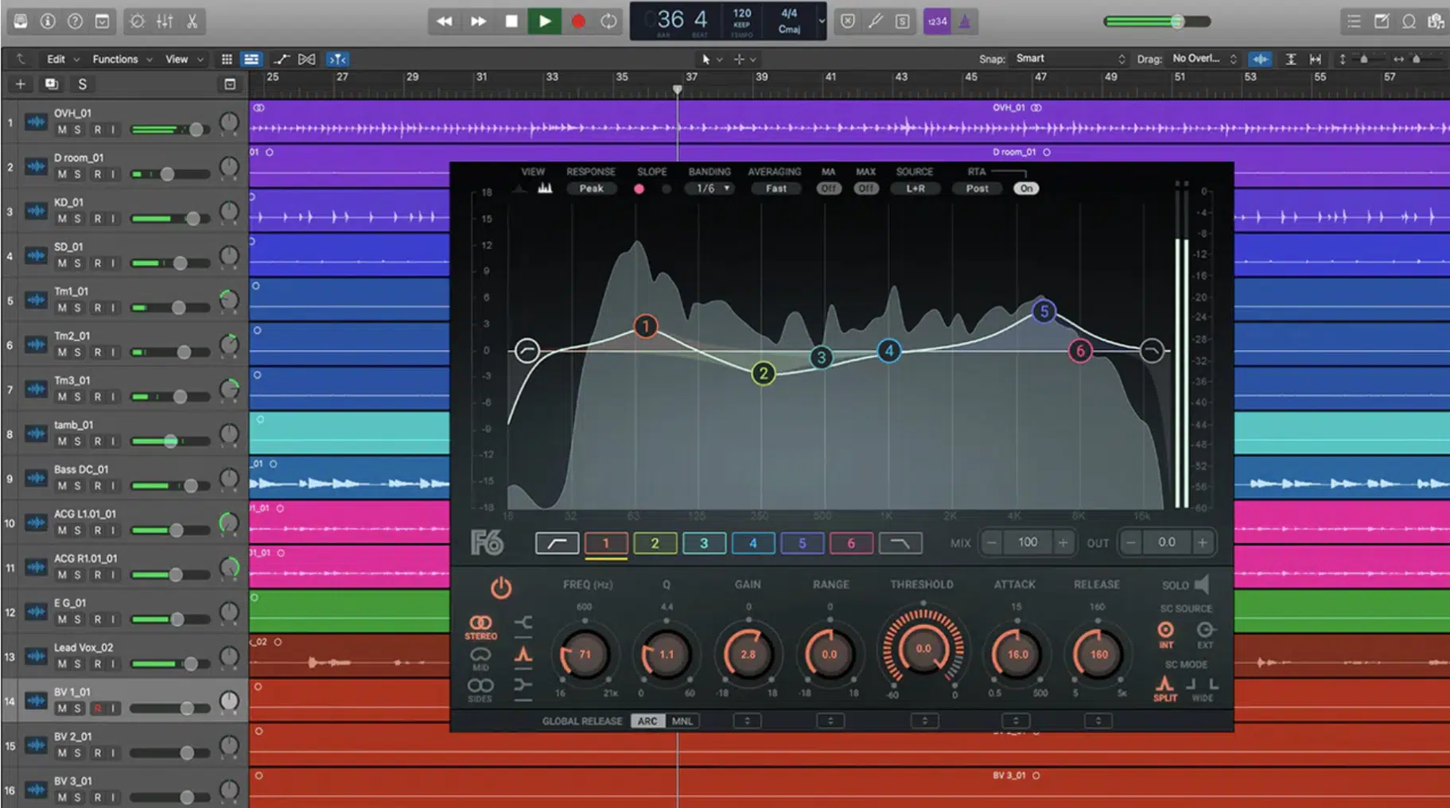This screenshot has width=1450, height=808.
Task: Toggle the global Solo S button
Action: click(82, 84)
